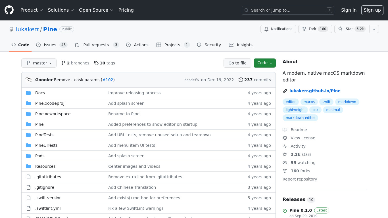The width and height of the screenshot is (388, 218).
Task: Open commit hash 5cbdcf6
Action: pyautogui.click(x=192, y=80)
